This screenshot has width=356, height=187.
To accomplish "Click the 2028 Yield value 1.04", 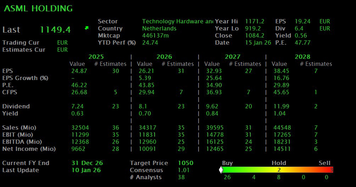I will (x=279, y=113).
